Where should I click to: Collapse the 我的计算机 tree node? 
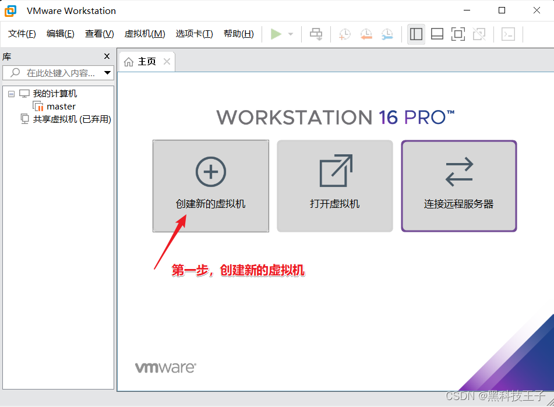pos(11,94)
